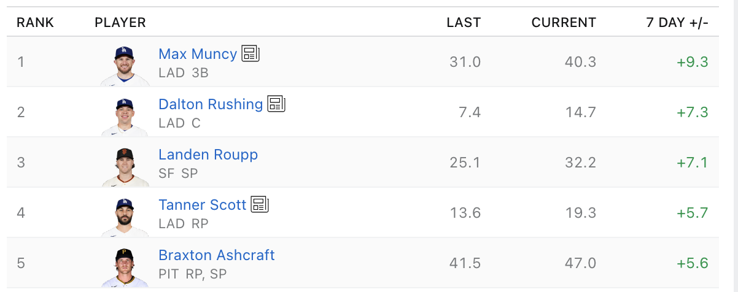Viewport: 738px width, 292px height.
Task: View Braxton Ashcraft's player page
Action: (216, 255)
